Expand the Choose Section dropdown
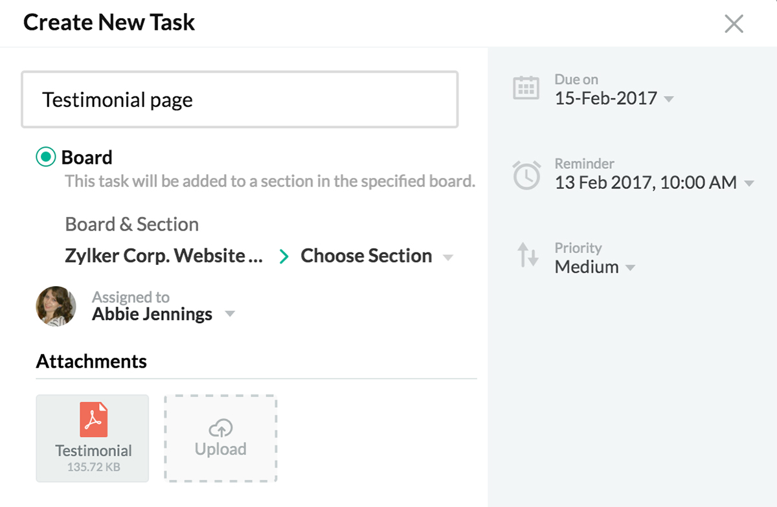777x507 pixels. [x=447, y=257]
